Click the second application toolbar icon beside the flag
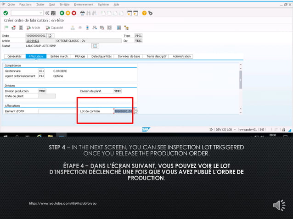 click(14, 28)
